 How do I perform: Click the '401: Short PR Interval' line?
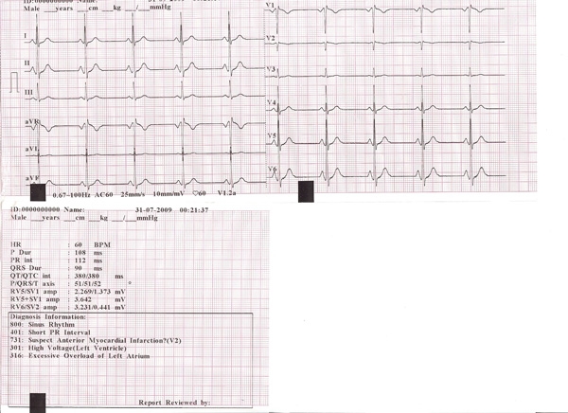point(50,332)
